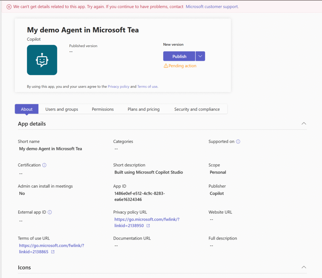This screenshot has height=278, width=322.
Task: Click the 'Icons' section heading
Action: (x=24, y=268)
